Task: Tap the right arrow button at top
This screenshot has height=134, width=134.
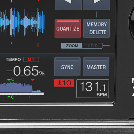Action: [x=96, y=5]
